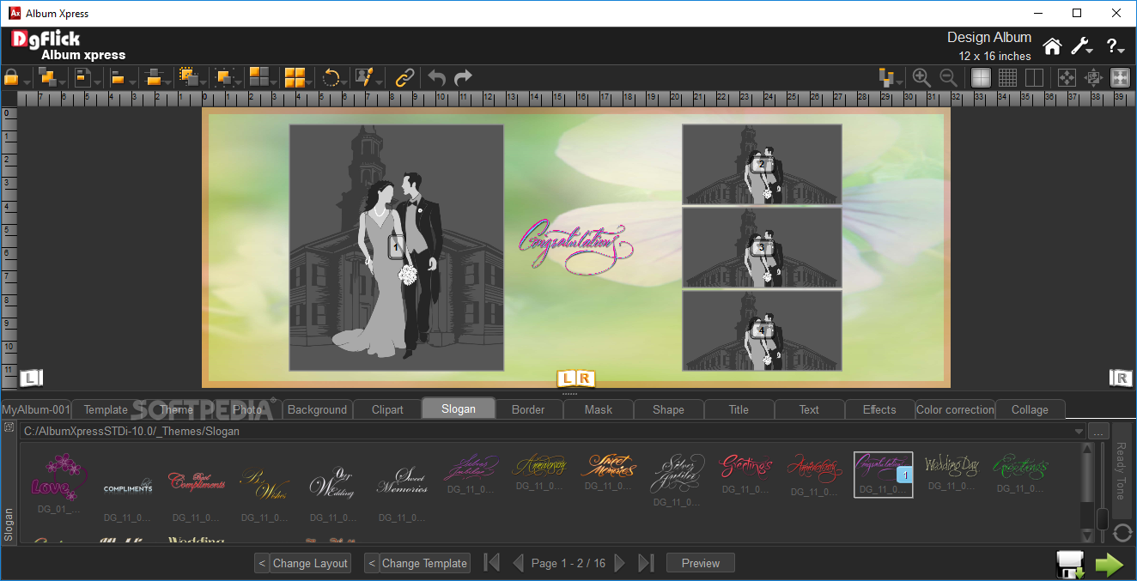Click the gray and orange grid icon

[x=259, y=76]
